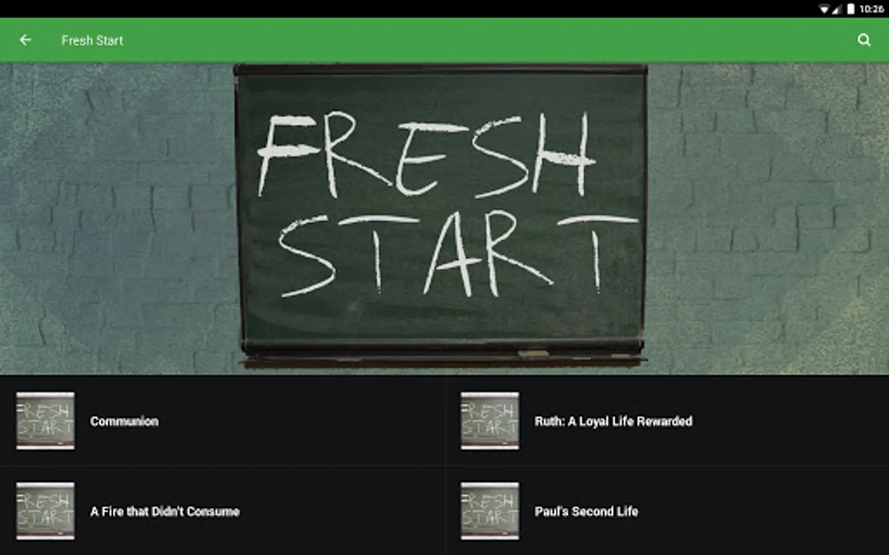This screenshot has height=555, width=889.
Task: Click thumbnail beside Paul's Second Life
Action: [490, 511]
